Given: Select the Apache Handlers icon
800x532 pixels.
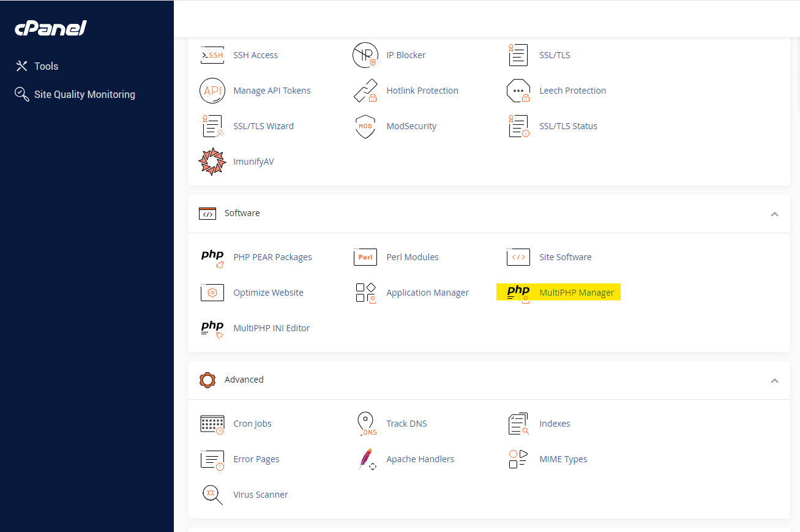Looking at the screenshot, I should click(x=420, y=459).
